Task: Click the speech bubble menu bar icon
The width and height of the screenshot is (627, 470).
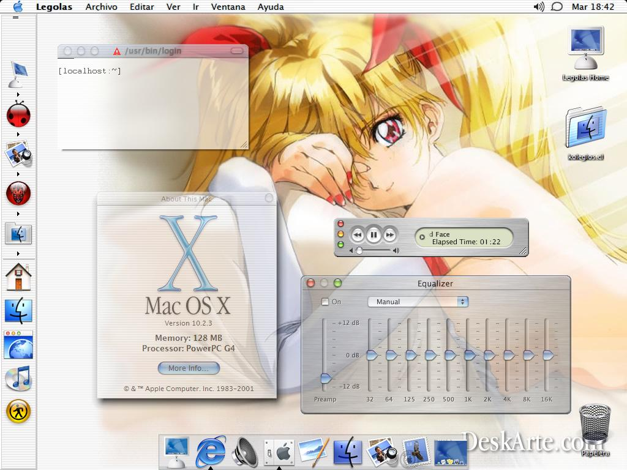Action: [557, 7]
